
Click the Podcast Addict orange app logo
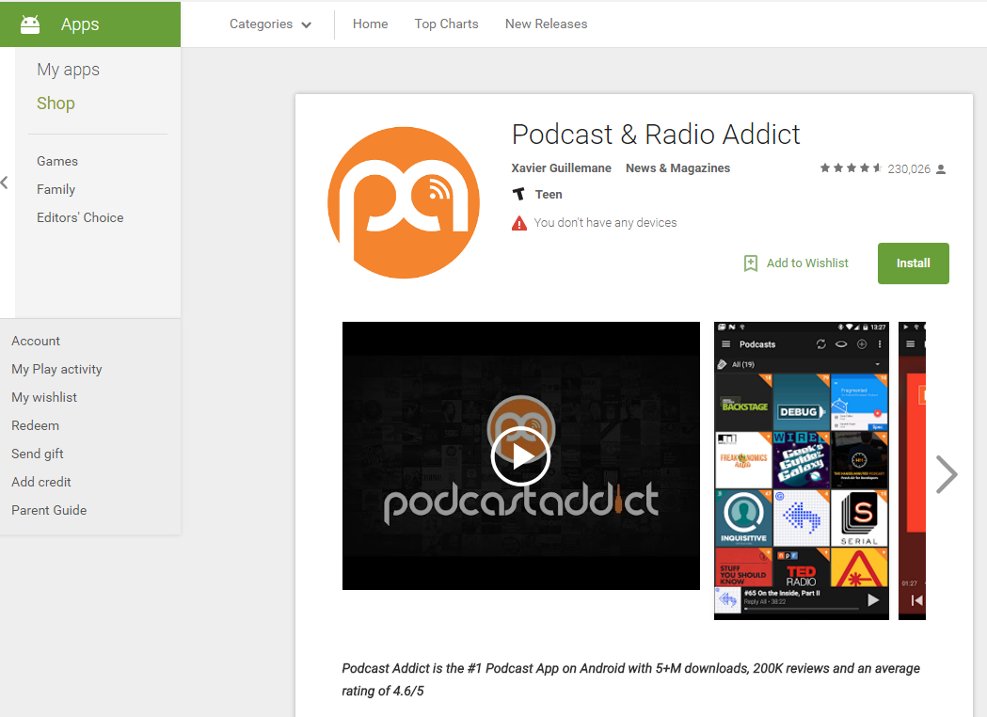coord(404,202)
